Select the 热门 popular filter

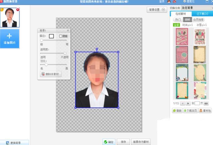tap(178, 19)
